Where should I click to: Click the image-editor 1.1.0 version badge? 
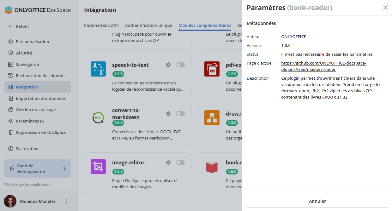tap(118, 172)
